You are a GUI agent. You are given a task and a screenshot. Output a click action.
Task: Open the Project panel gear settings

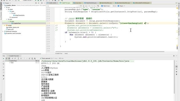point(42,3)
